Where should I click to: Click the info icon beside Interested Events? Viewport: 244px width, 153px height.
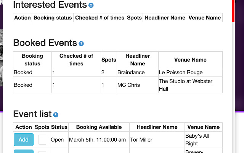91,5
